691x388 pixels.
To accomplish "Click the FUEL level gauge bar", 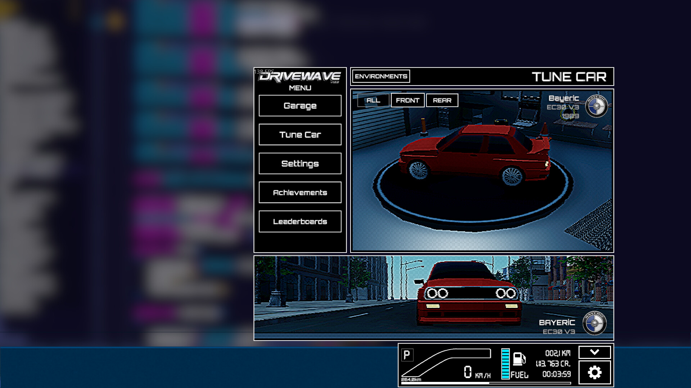I will coord(506,364).
